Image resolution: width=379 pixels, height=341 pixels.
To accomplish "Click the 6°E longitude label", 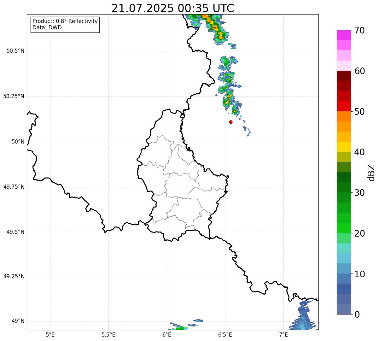I will pyautogui.click(x=167, y=335).
